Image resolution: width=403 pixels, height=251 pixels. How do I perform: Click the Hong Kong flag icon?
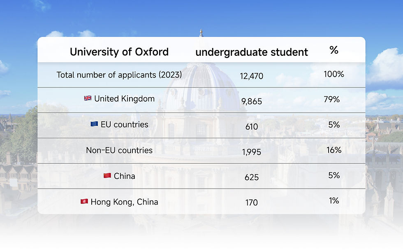pos(84,201)
